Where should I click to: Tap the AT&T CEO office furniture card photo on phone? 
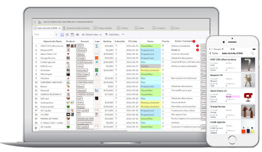248,65
